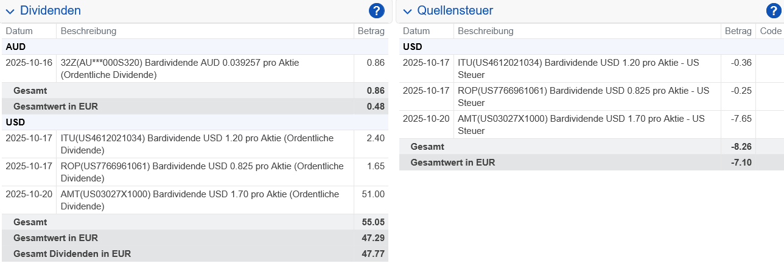Click the Dividenden section title
Viewport: 784px width, 263px height.
tap(51, 10)
